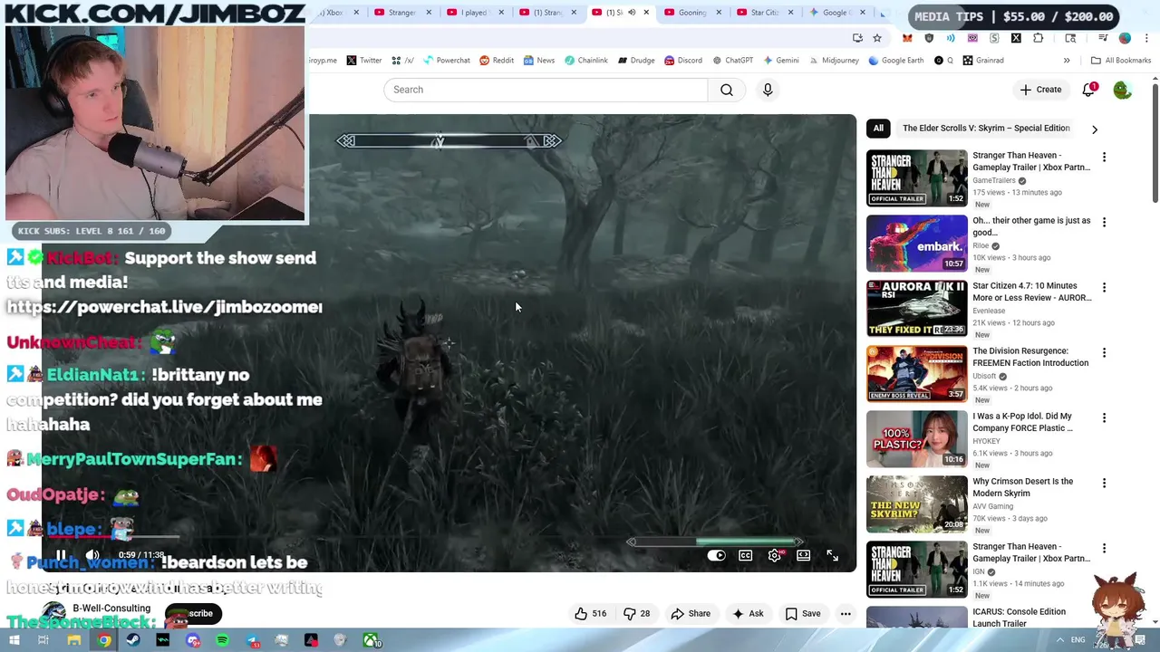Open the Create menu
The width and height of the screenshot is (1160, 652).
click(1040, 90)
